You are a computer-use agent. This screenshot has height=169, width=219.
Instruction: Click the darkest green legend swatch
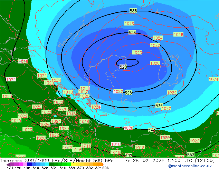tap(51, 164)
